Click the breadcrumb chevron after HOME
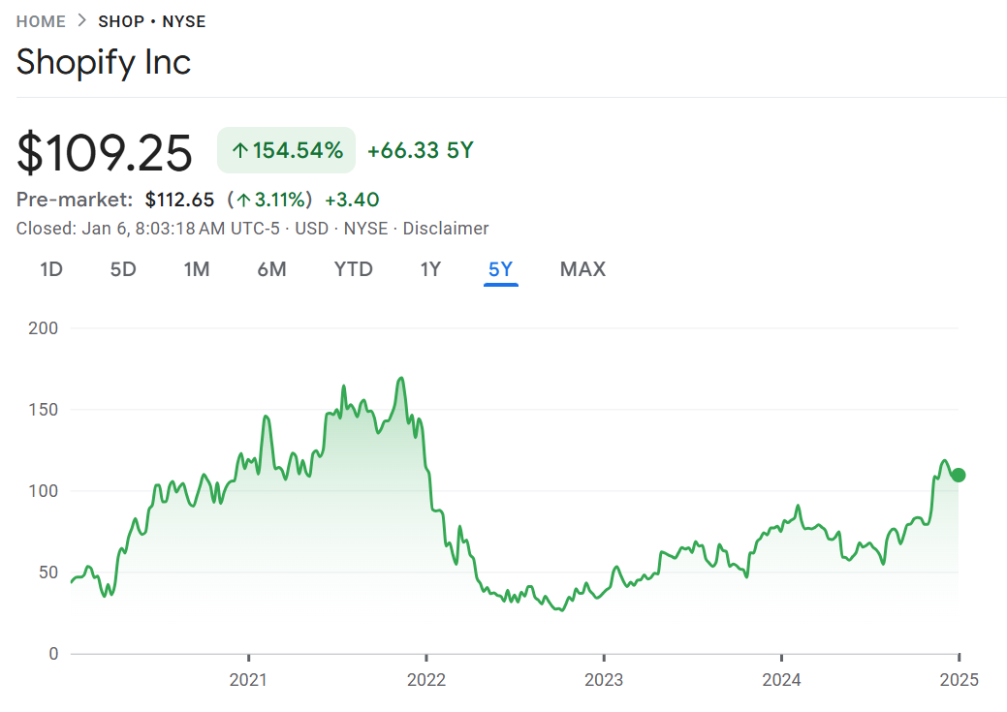1007x712 pixels. coord(81,20)
